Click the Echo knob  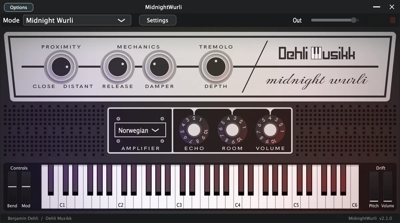(x=194, y=130)
